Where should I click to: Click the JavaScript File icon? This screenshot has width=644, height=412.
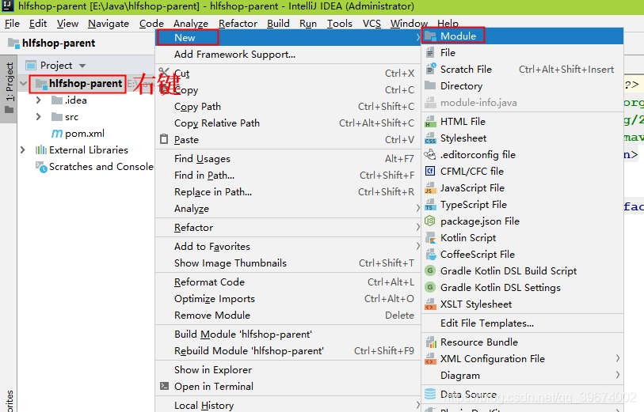[x=430, y=187]
